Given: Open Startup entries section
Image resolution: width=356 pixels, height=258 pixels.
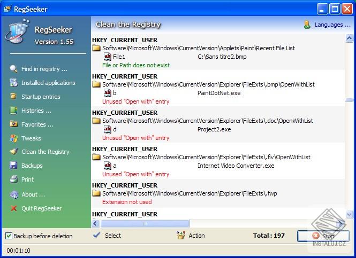Looking at the screenshot, I should (x=41, y=97).
